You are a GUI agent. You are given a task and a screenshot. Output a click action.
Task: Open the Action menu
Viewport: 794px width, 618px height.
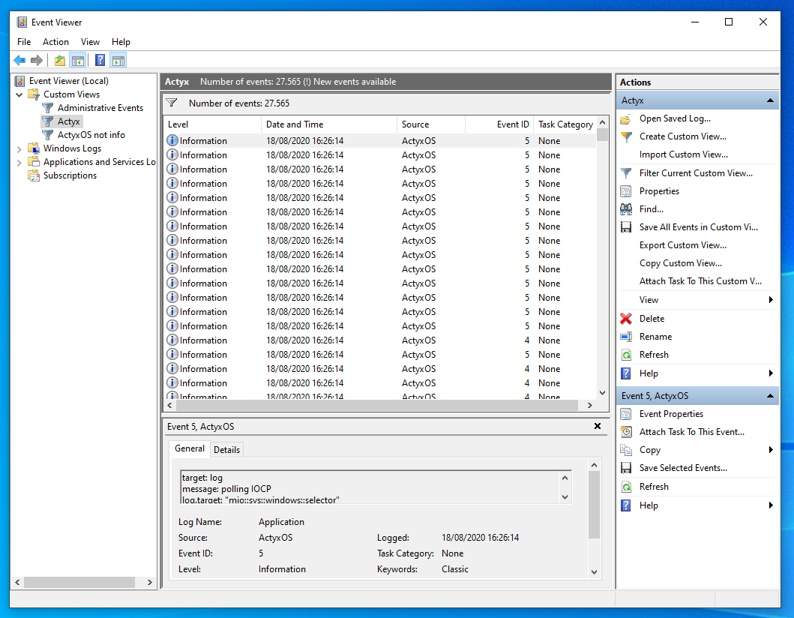[x=55, y=42]
